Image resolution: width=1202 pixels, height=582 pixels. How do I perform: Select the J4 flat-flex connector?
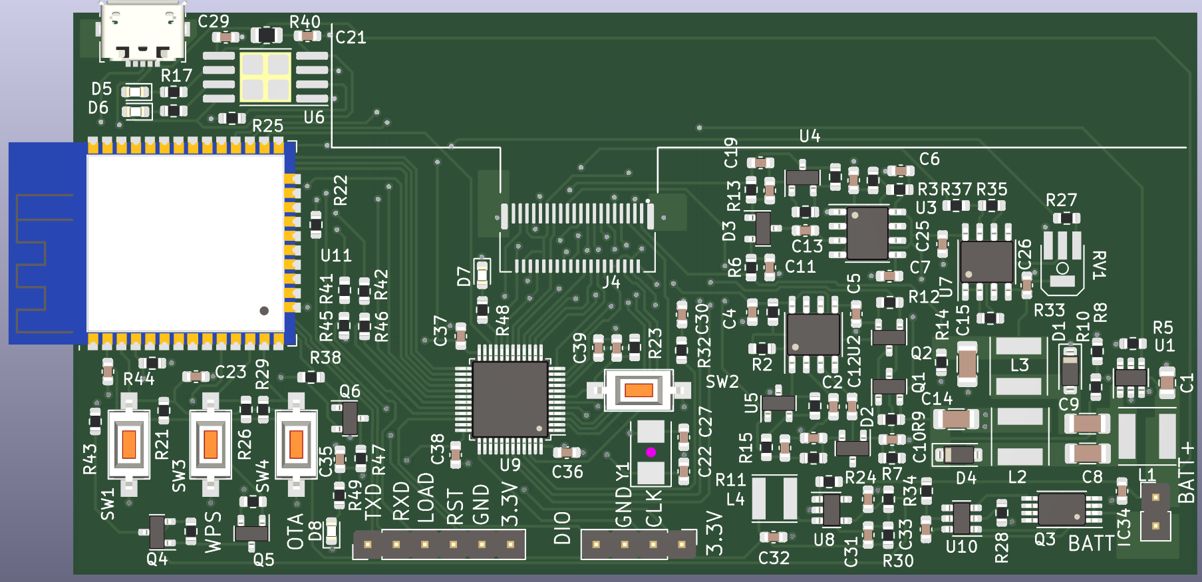click(x=577, y=237)
